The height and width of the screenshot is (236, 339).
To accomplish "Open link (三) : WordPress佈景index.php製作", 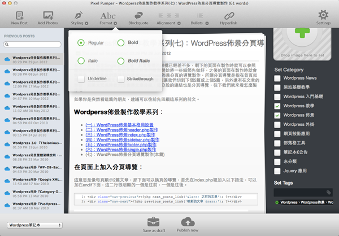I will [120, 135].
